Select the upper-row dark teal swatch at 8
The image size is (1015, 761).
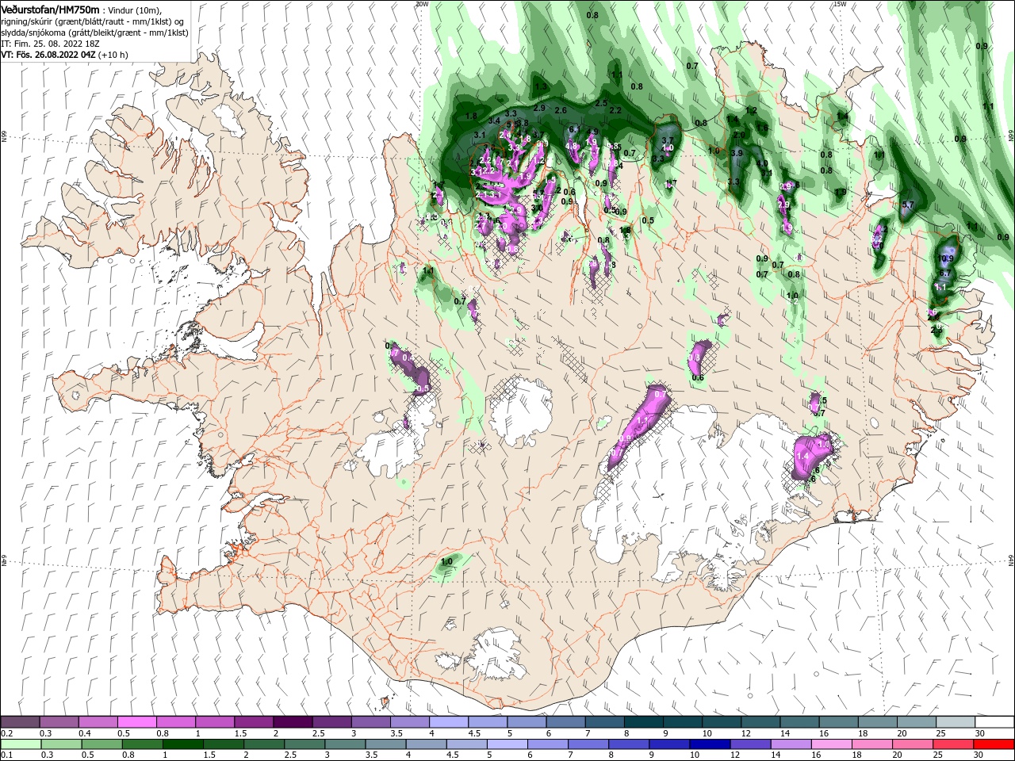click(x=643, y=722)
